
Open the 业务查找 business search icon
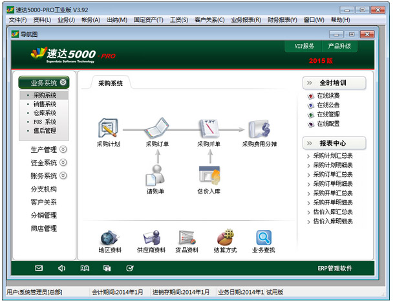coord(264,238)
